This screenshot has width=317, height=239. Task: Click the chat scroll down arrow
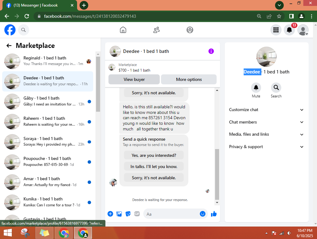click(x=217, y=203)
